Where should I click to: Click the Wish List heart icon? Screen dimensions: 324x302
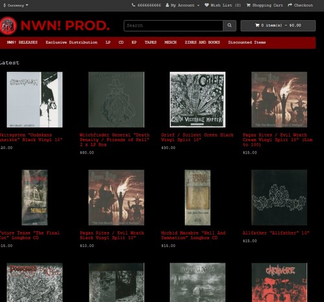click(x=207, y=5)
